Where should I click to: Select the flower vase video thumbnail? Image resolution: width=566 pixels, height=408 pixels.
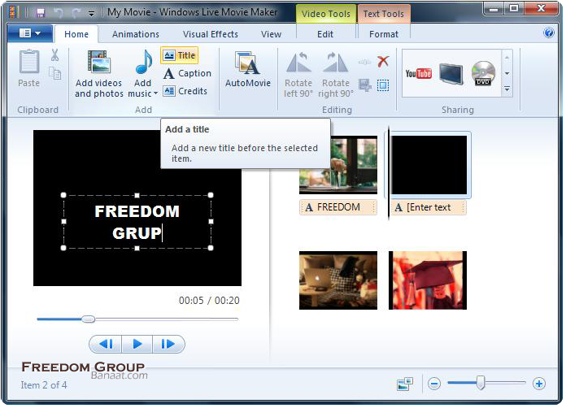tap(338, 165)
